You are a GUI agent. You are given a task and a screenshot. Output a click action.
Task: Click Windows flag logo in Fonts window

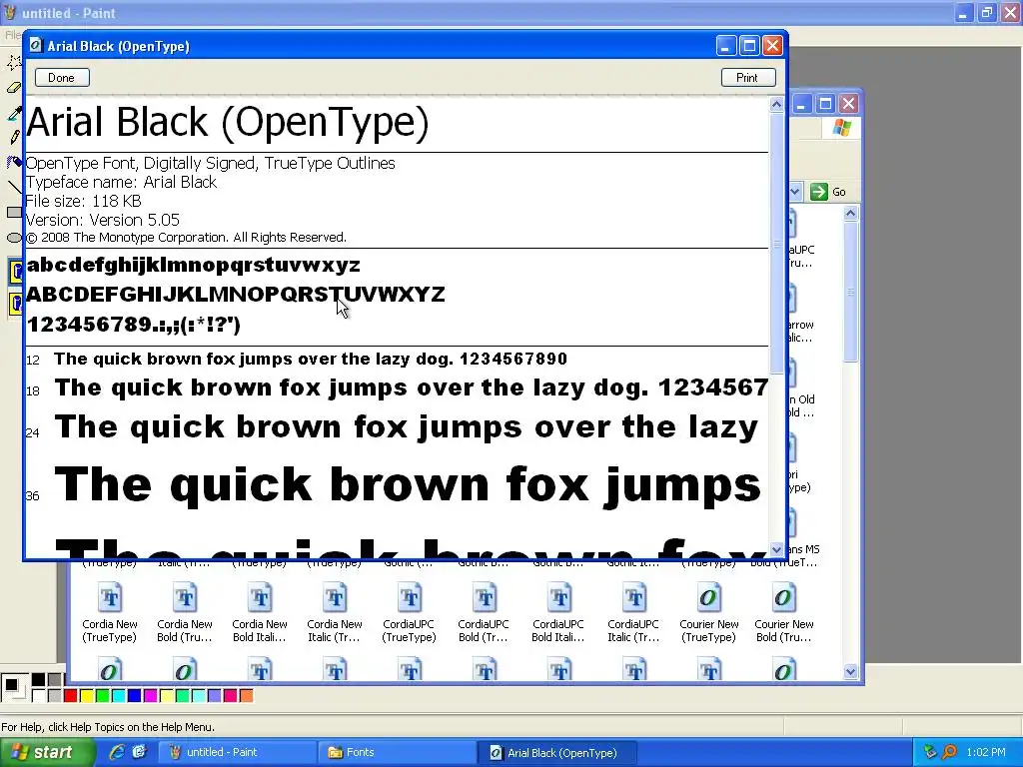pyautogui.click(x=841, y=127)
